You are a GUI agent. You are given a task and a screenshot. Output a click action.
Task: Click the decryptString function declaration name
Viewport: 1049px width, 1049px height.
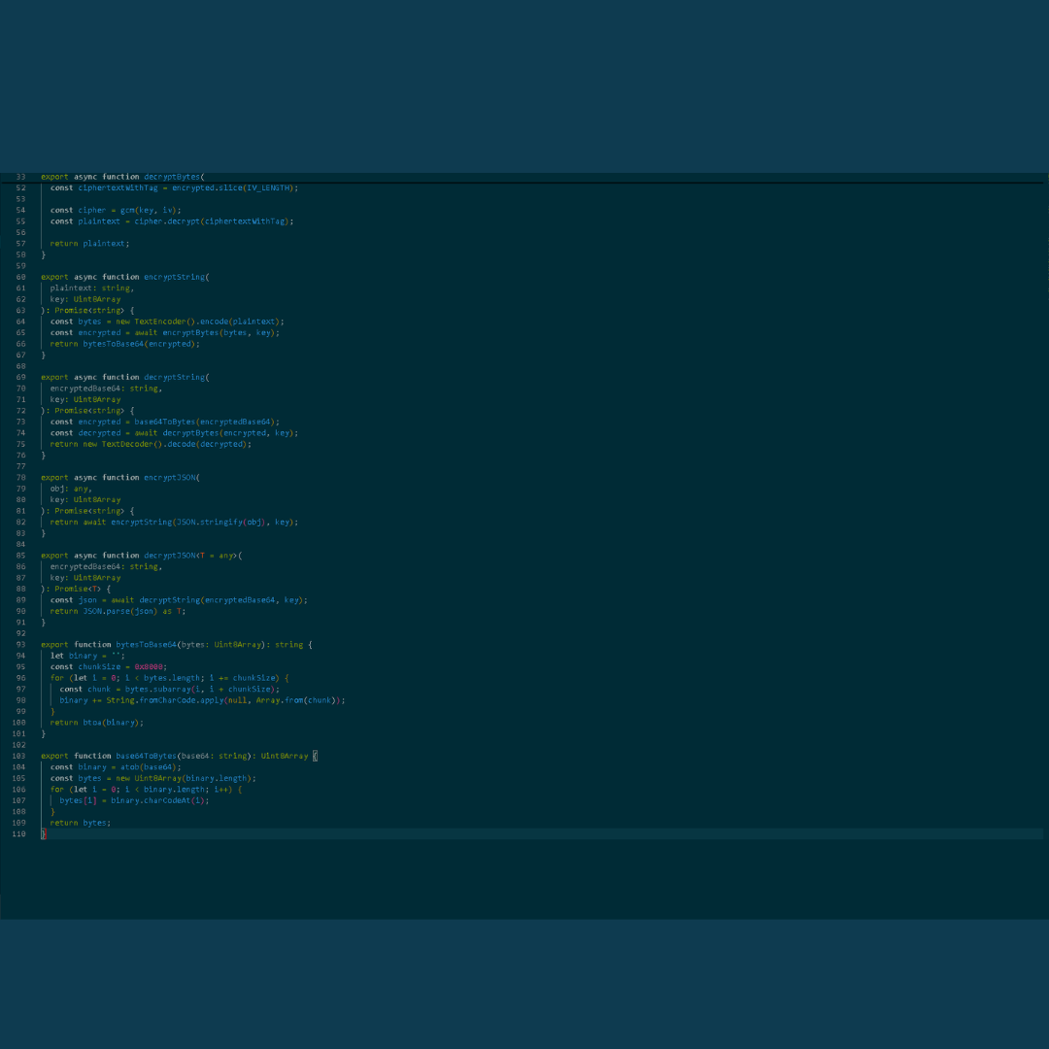(x=174, y=377)
